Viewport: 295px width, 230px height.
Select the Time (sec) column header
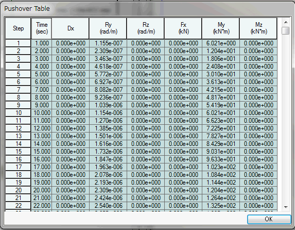coord(41,28)
